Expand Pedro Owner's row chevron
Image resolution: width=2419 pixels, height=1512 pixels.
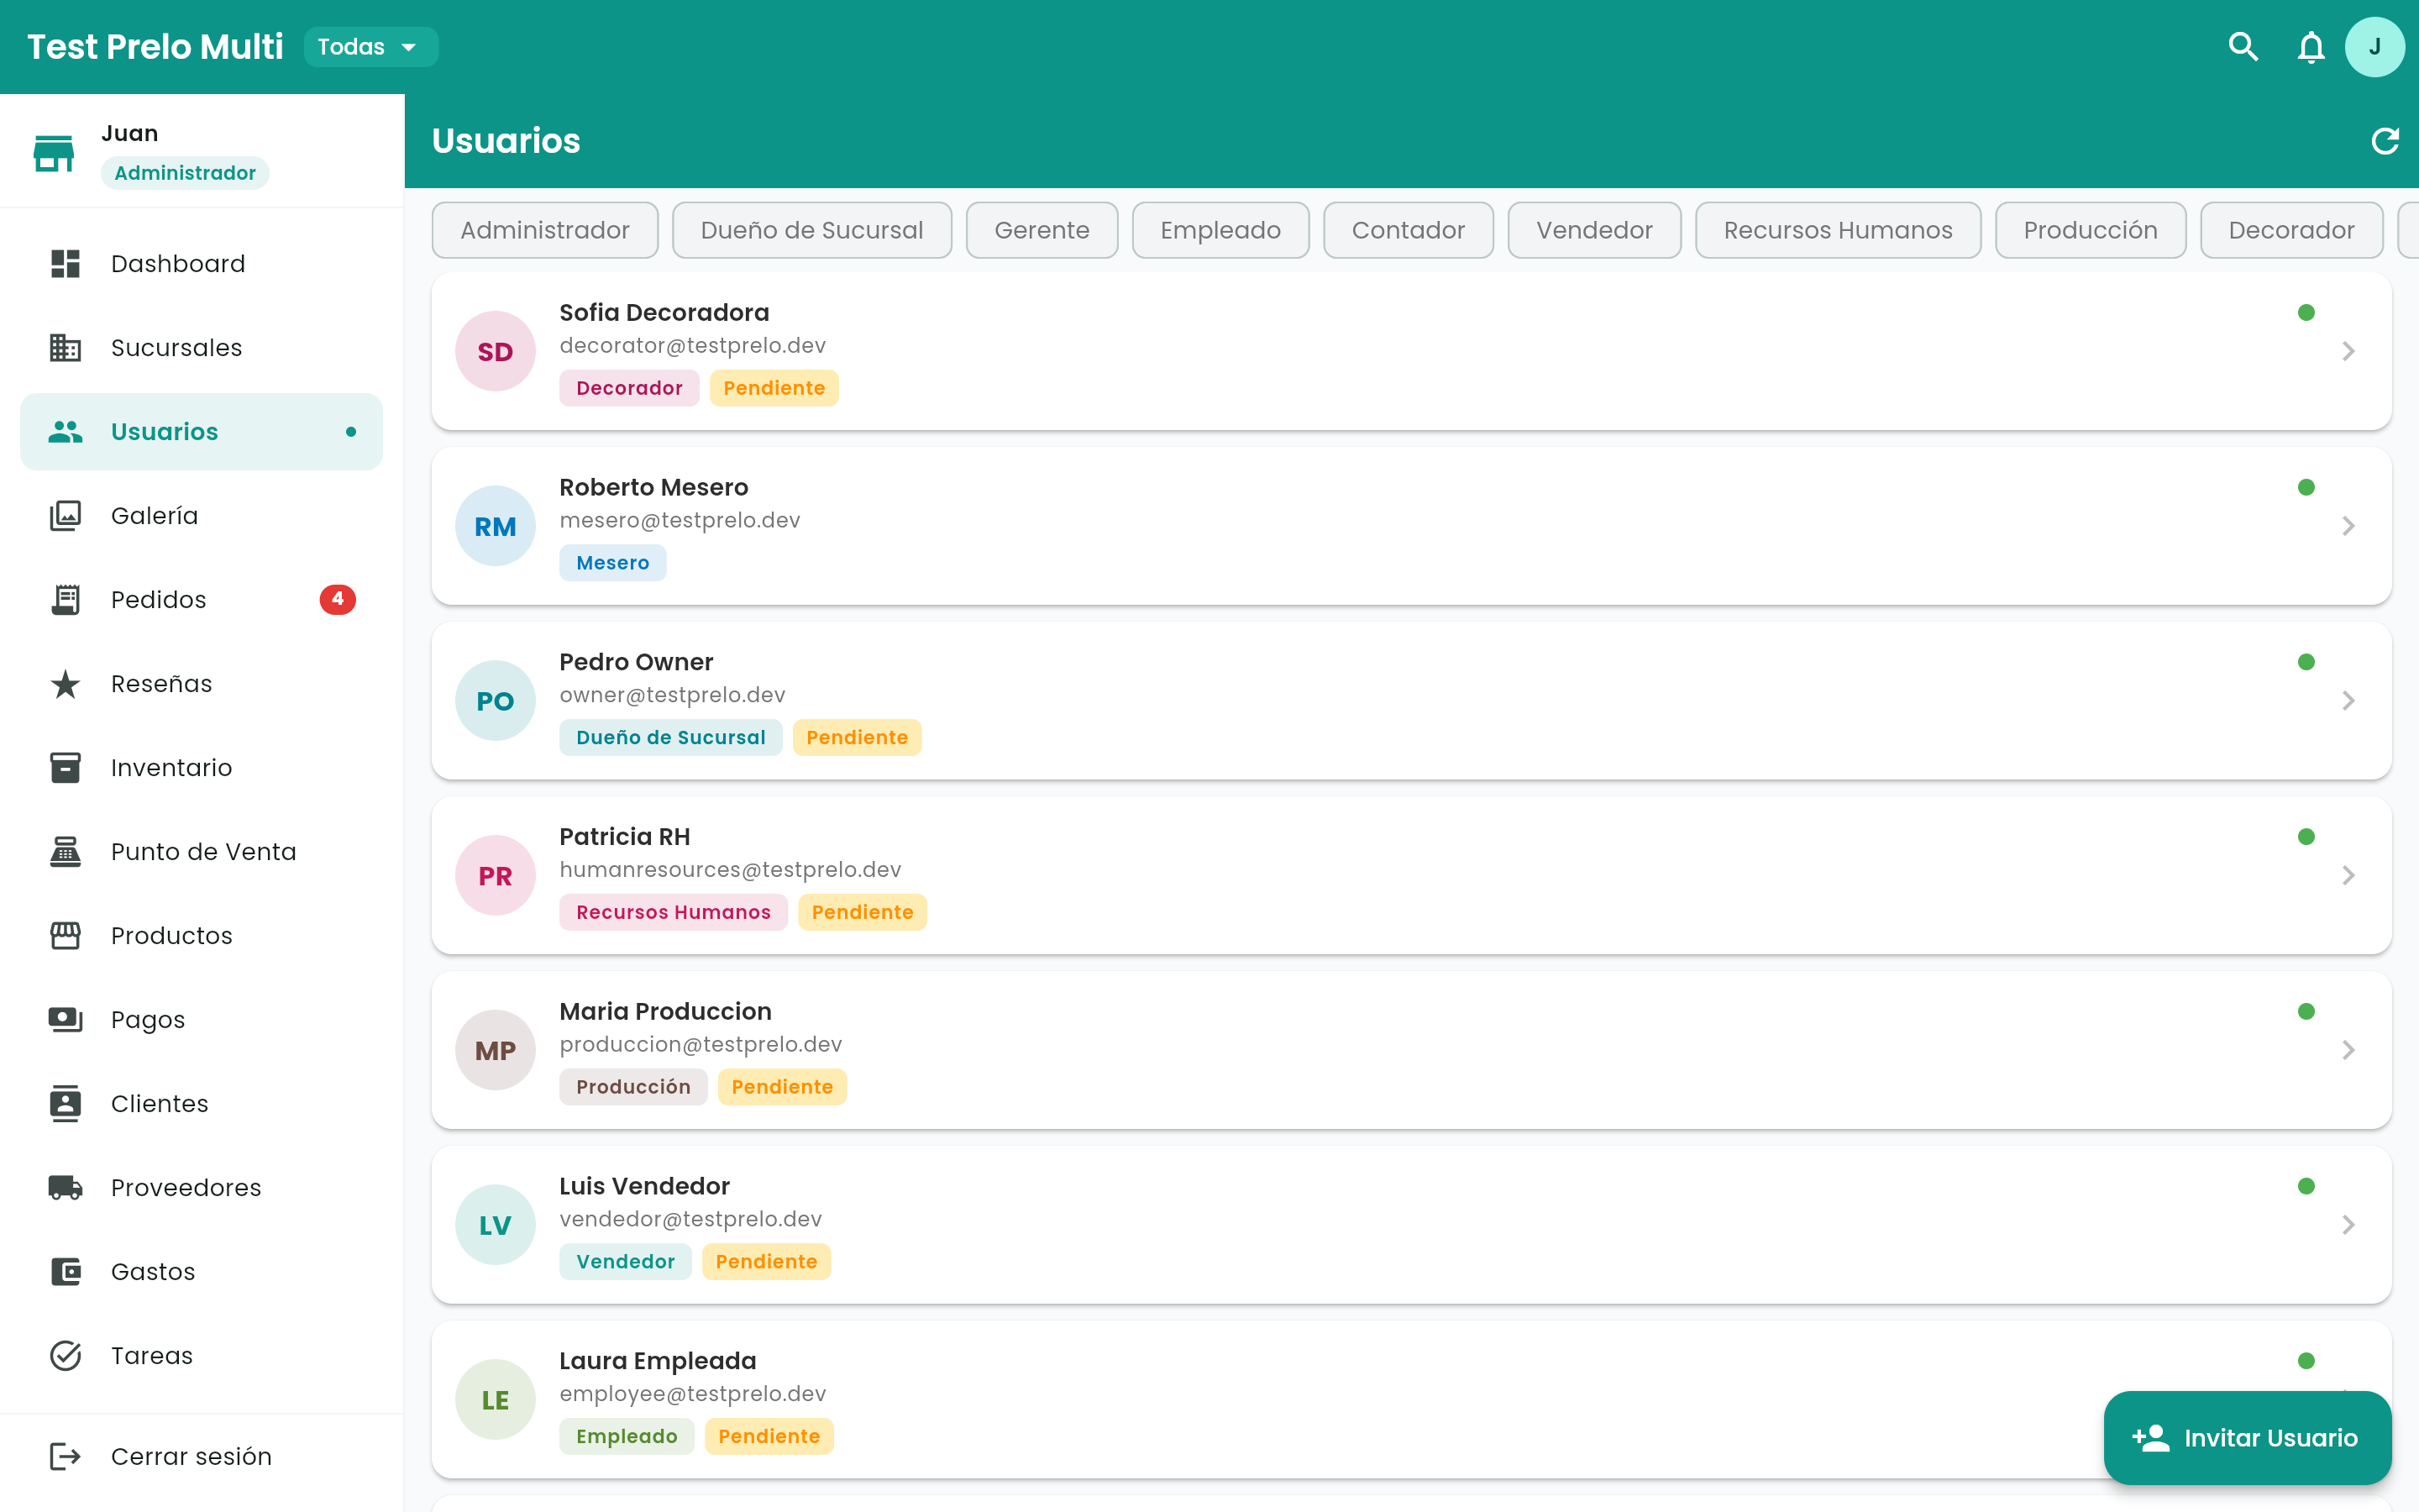[2348, 701]
